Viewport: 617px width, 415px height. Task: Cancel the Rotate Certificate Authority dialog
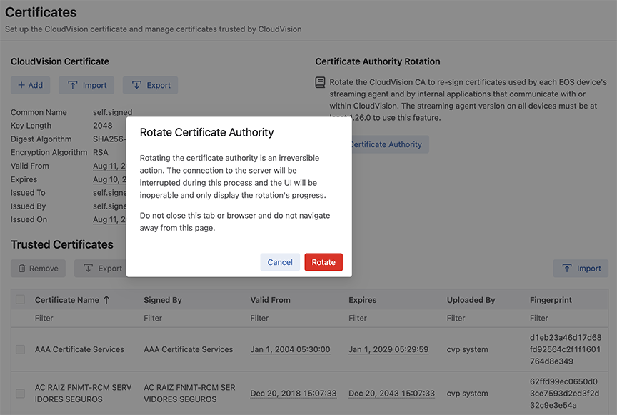point(280,262)
